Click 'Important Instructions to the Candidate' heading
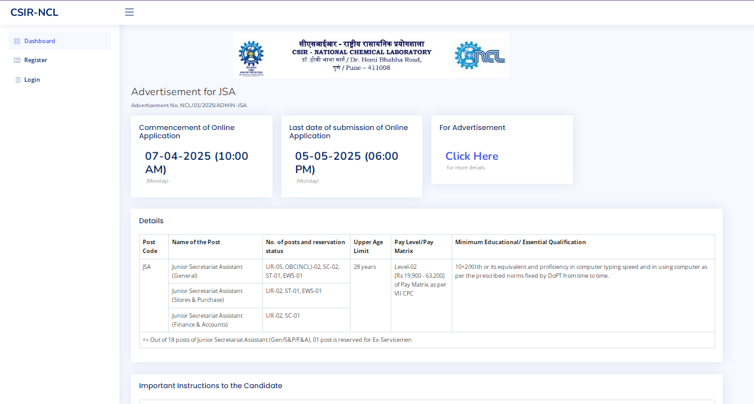Image resolution: width=754 pixels, height=404 pixels. (x=210, y=386)
